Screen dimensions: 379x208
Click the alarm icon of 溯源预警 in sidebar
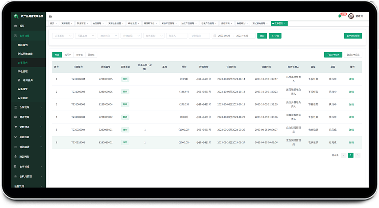click(x=16, y=157)
